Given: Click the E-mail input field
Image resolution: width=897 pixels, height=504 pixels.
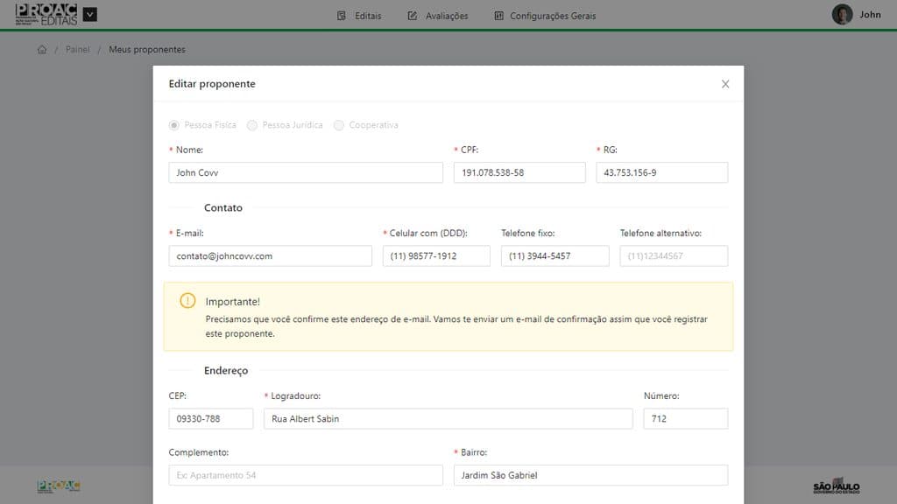Looking at the screenshot, I should point(270,256).
